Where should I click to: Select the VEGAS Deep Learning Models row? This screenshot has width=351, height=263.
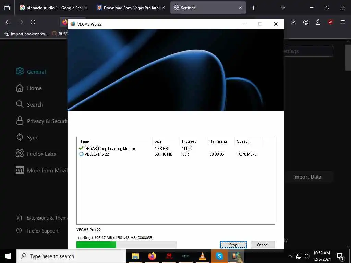click(176, 149)
